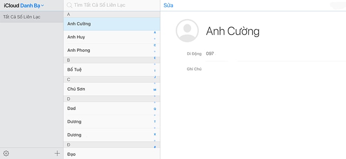Jump to letter T in the alphabet index
Screen dimensions: 346x159
155,122
